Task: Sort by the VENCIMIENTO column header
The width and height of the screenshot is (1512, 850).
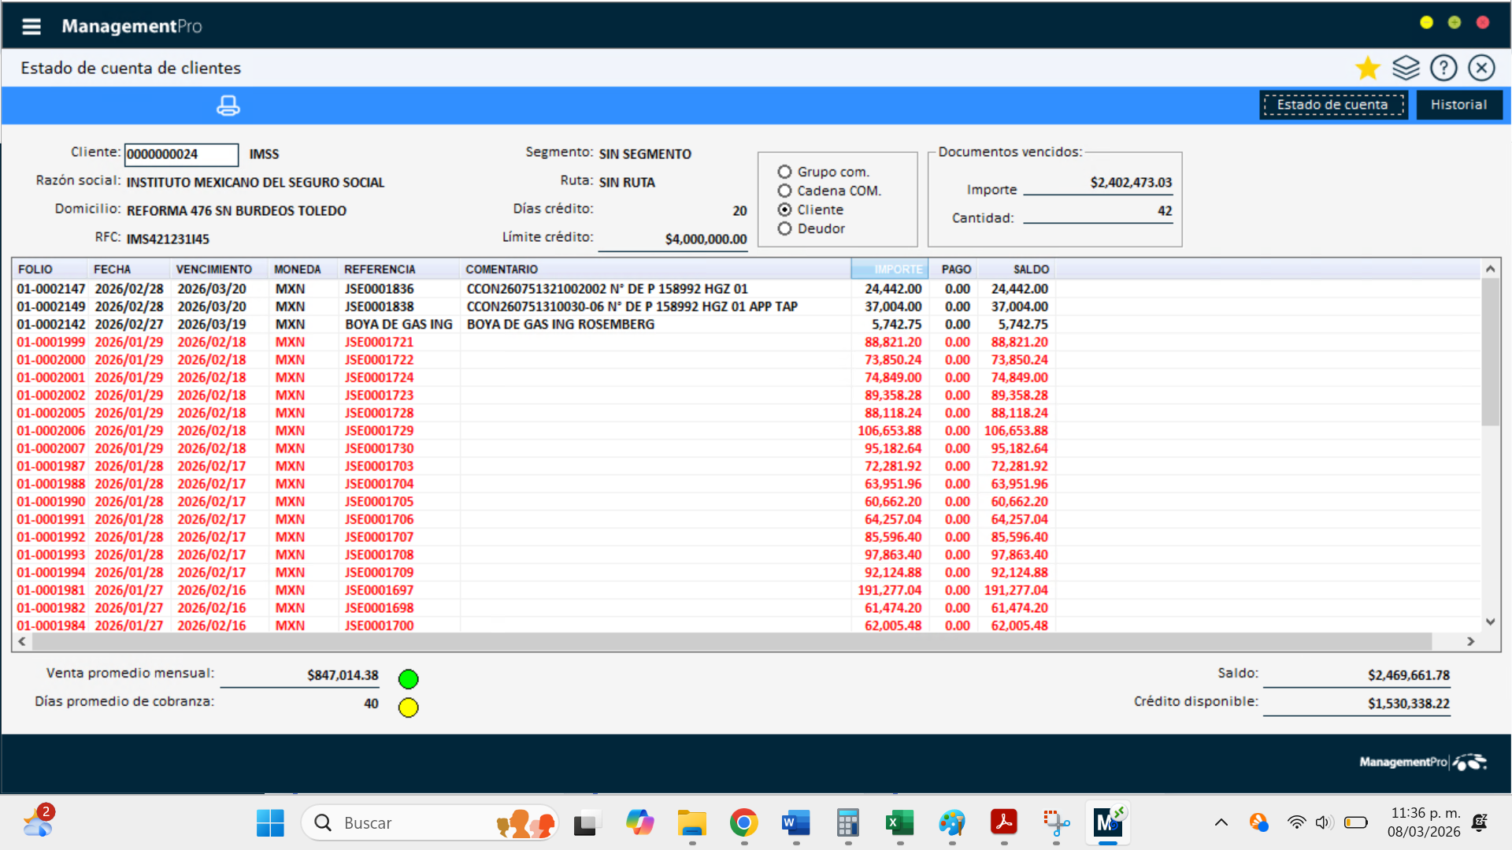Action: click(214, 269)
